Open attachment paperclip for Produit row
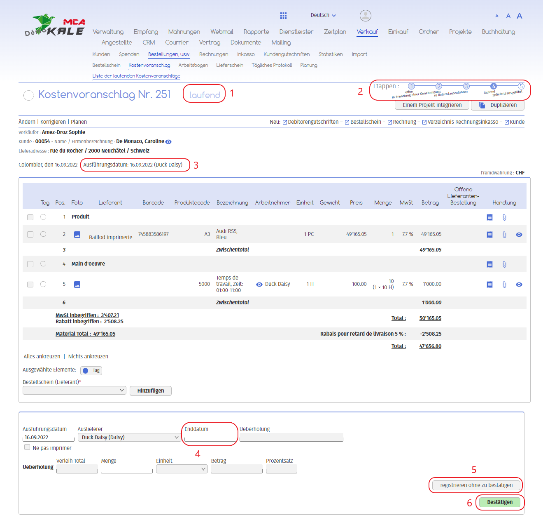Viewport: 543px width, 520px height. tap(504, 217)
